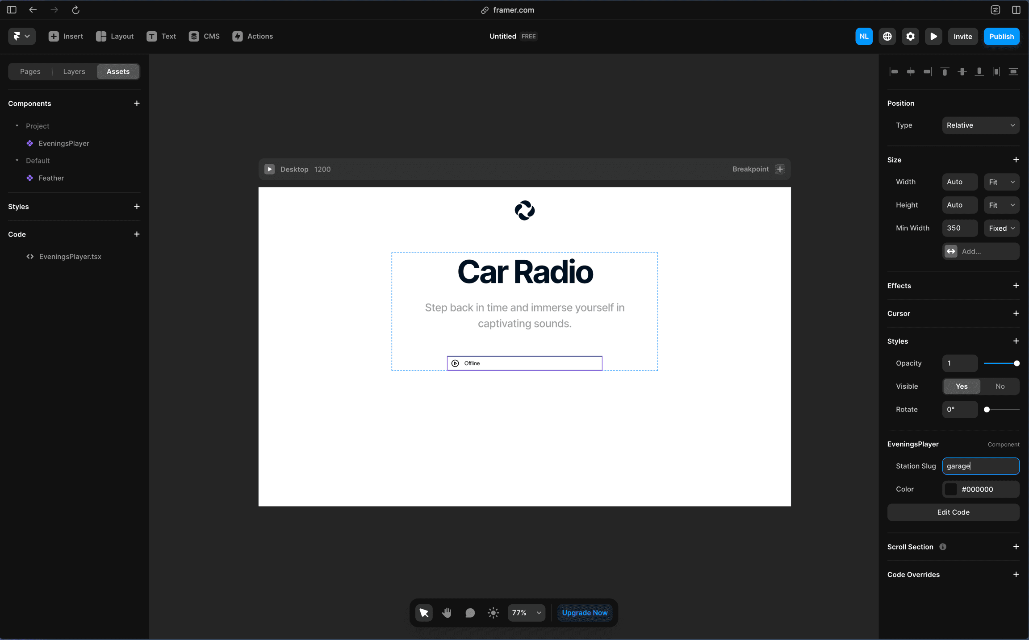Viewport: 1029px width, 640px height.
Task: Align right edges icon
Action: coord(928,71)
